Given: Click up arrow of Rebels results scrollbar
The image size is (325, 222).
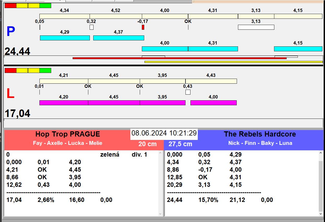Looking at the screenshot, I should click(x=321, y=153).
